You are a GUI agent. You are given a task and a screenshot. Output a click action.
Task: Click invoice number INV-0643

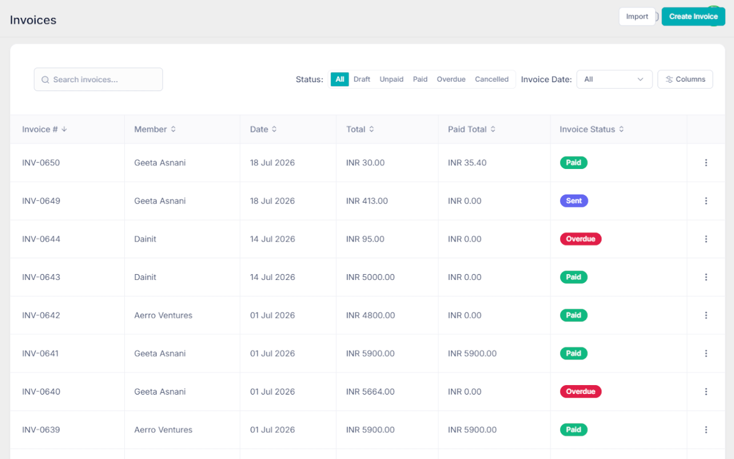[41, 277]
